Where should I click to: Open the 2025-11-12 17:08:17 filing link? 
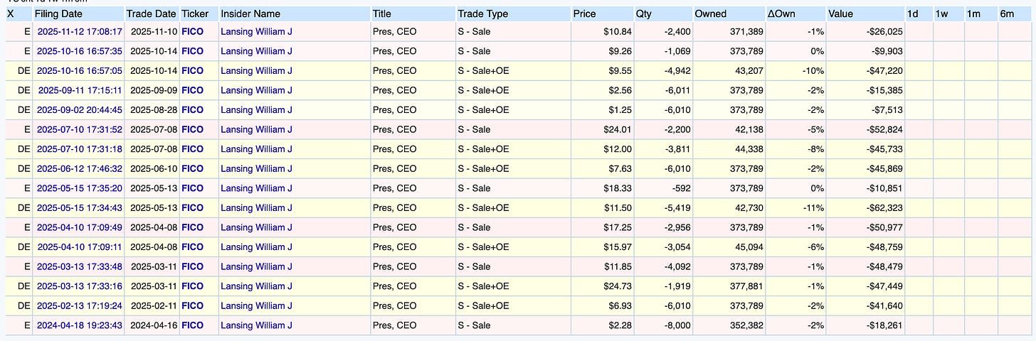pyautogui.click(x=79, y=32)
